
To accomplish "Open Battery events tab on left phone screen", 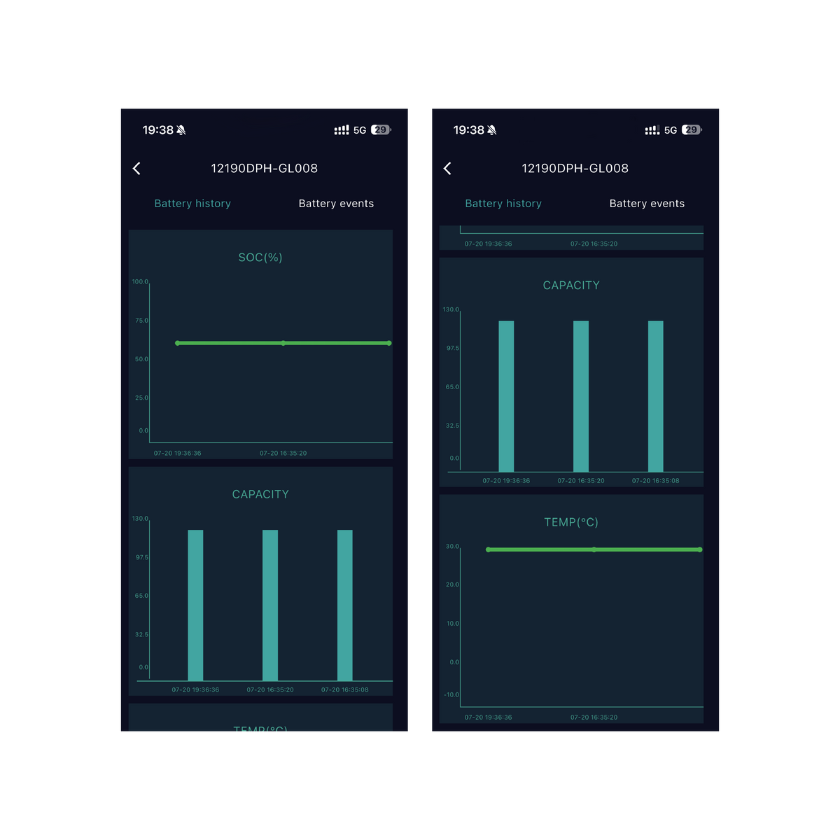I will tap(336, 204).
